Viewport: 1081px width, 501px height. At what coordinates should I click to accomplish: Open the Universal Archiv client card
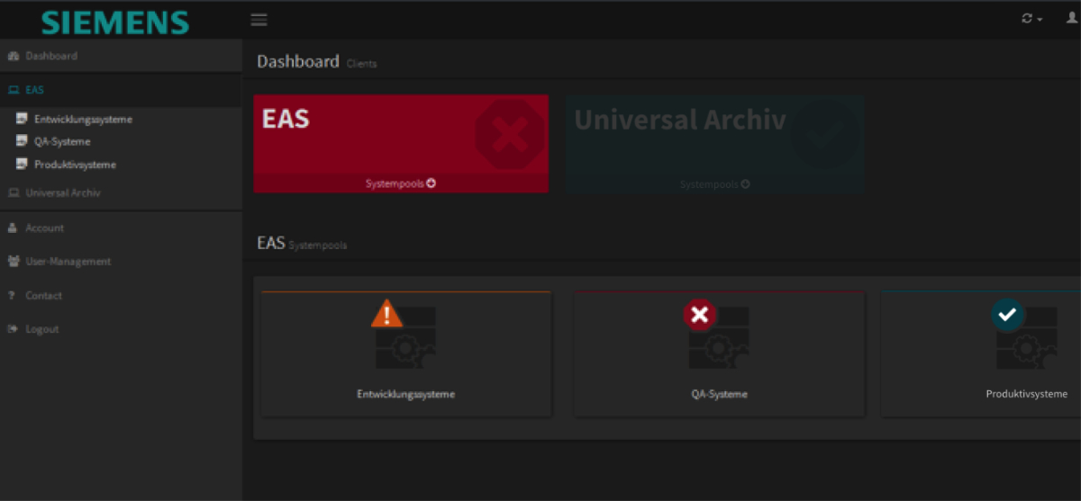715,144
